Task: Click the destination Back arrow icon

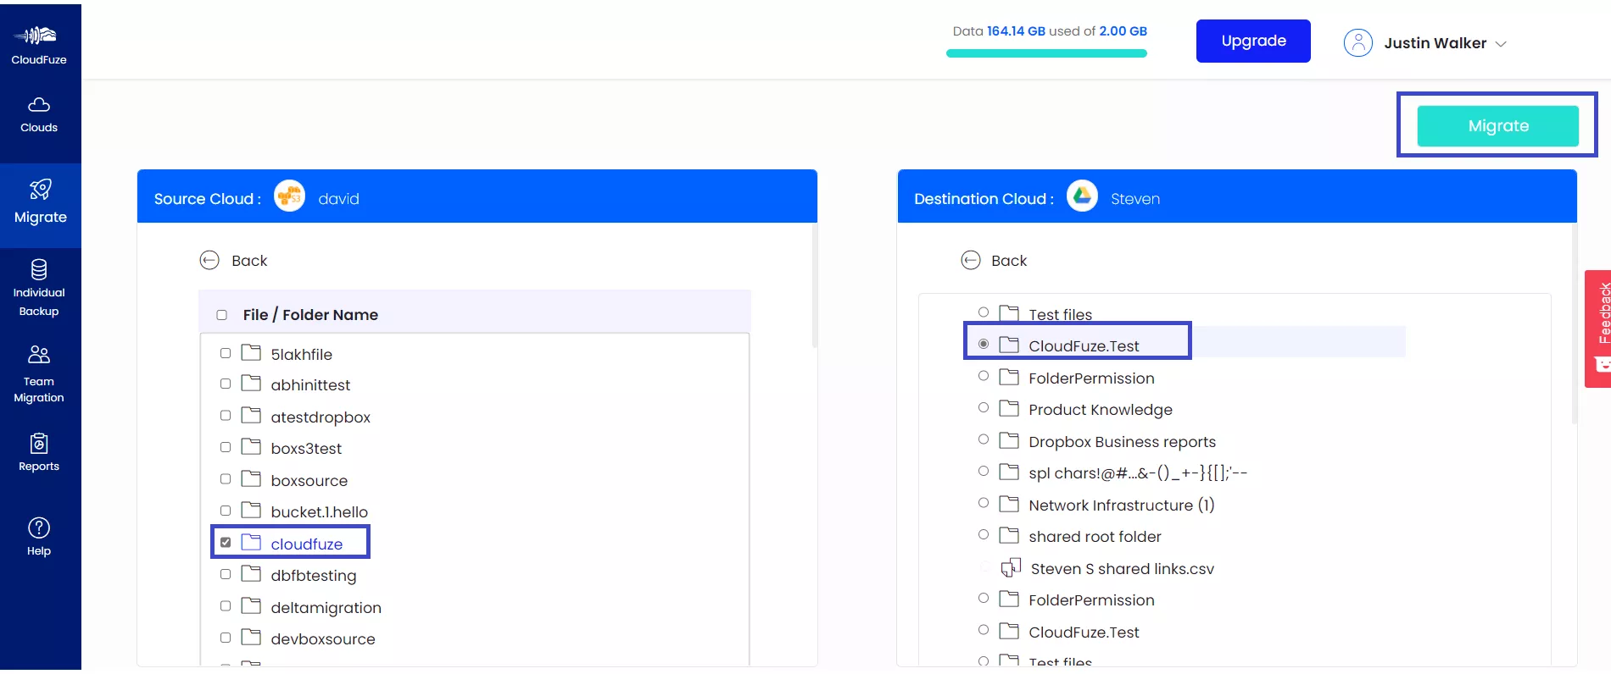Action: [x=971, y=260]
